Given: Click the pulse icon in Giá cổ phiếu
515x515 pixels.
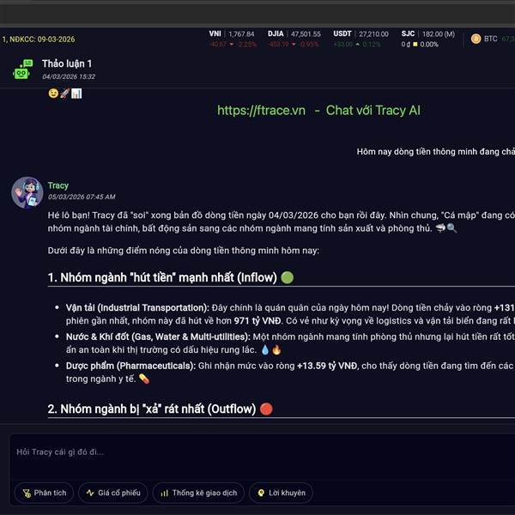Looking at the screenshot, I should (90, 493).
